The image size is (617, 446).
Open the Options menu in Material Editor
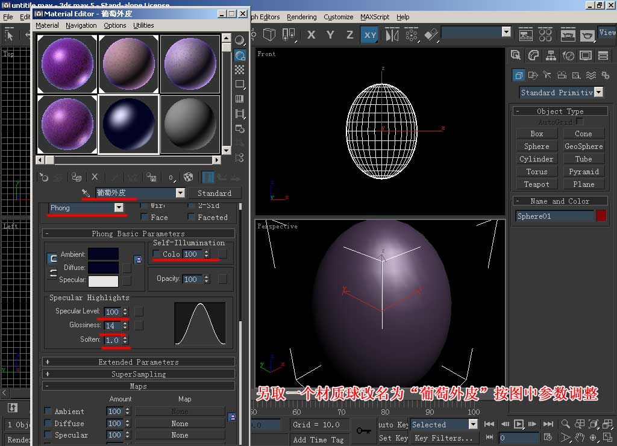point(115,25)
